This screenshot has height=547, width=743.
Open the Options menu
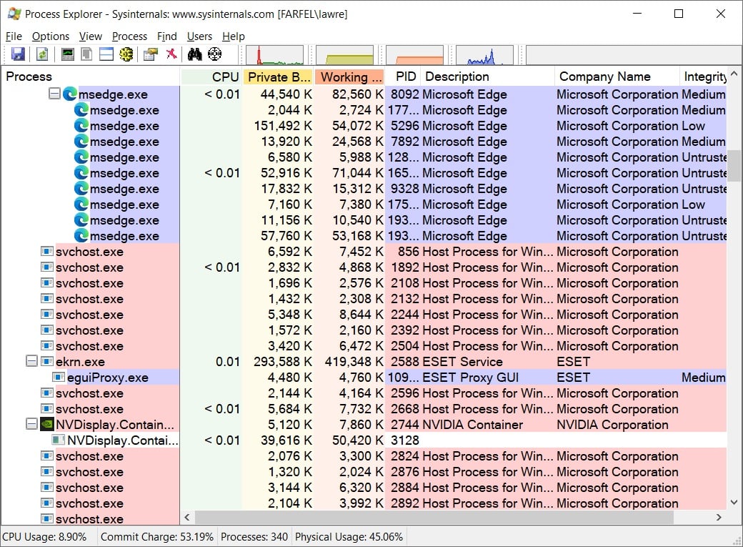point(51,36)
